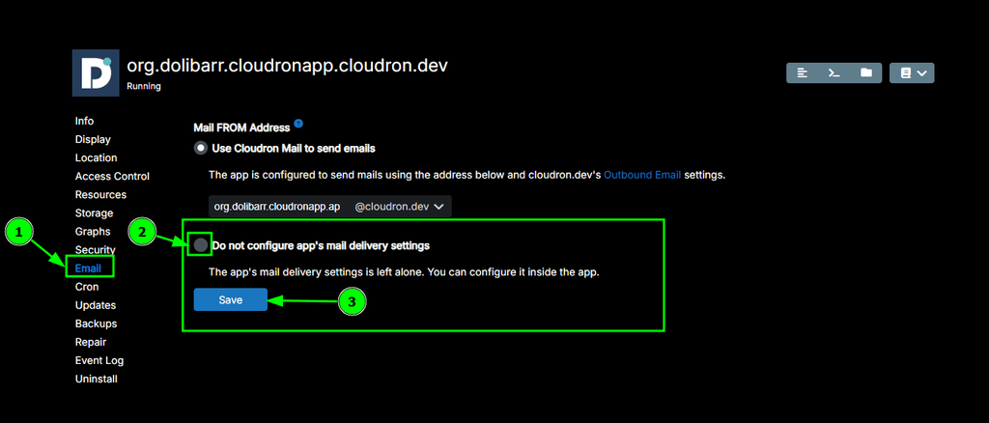Open the Outbound Email link
This screenshot has width=989, height=423.
[642, 175]
